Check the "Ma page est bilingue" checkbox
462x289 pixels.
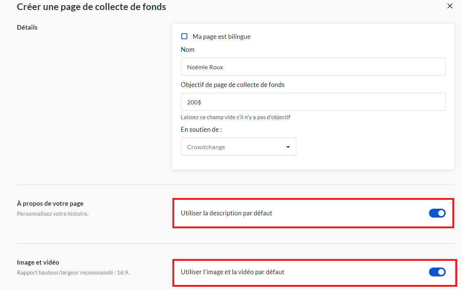pyautogui.click(x=184, y=36)
